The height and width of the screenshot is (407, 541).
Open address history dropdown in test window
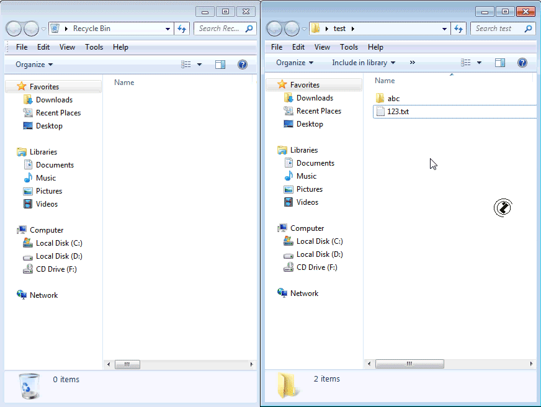point(444,29)
